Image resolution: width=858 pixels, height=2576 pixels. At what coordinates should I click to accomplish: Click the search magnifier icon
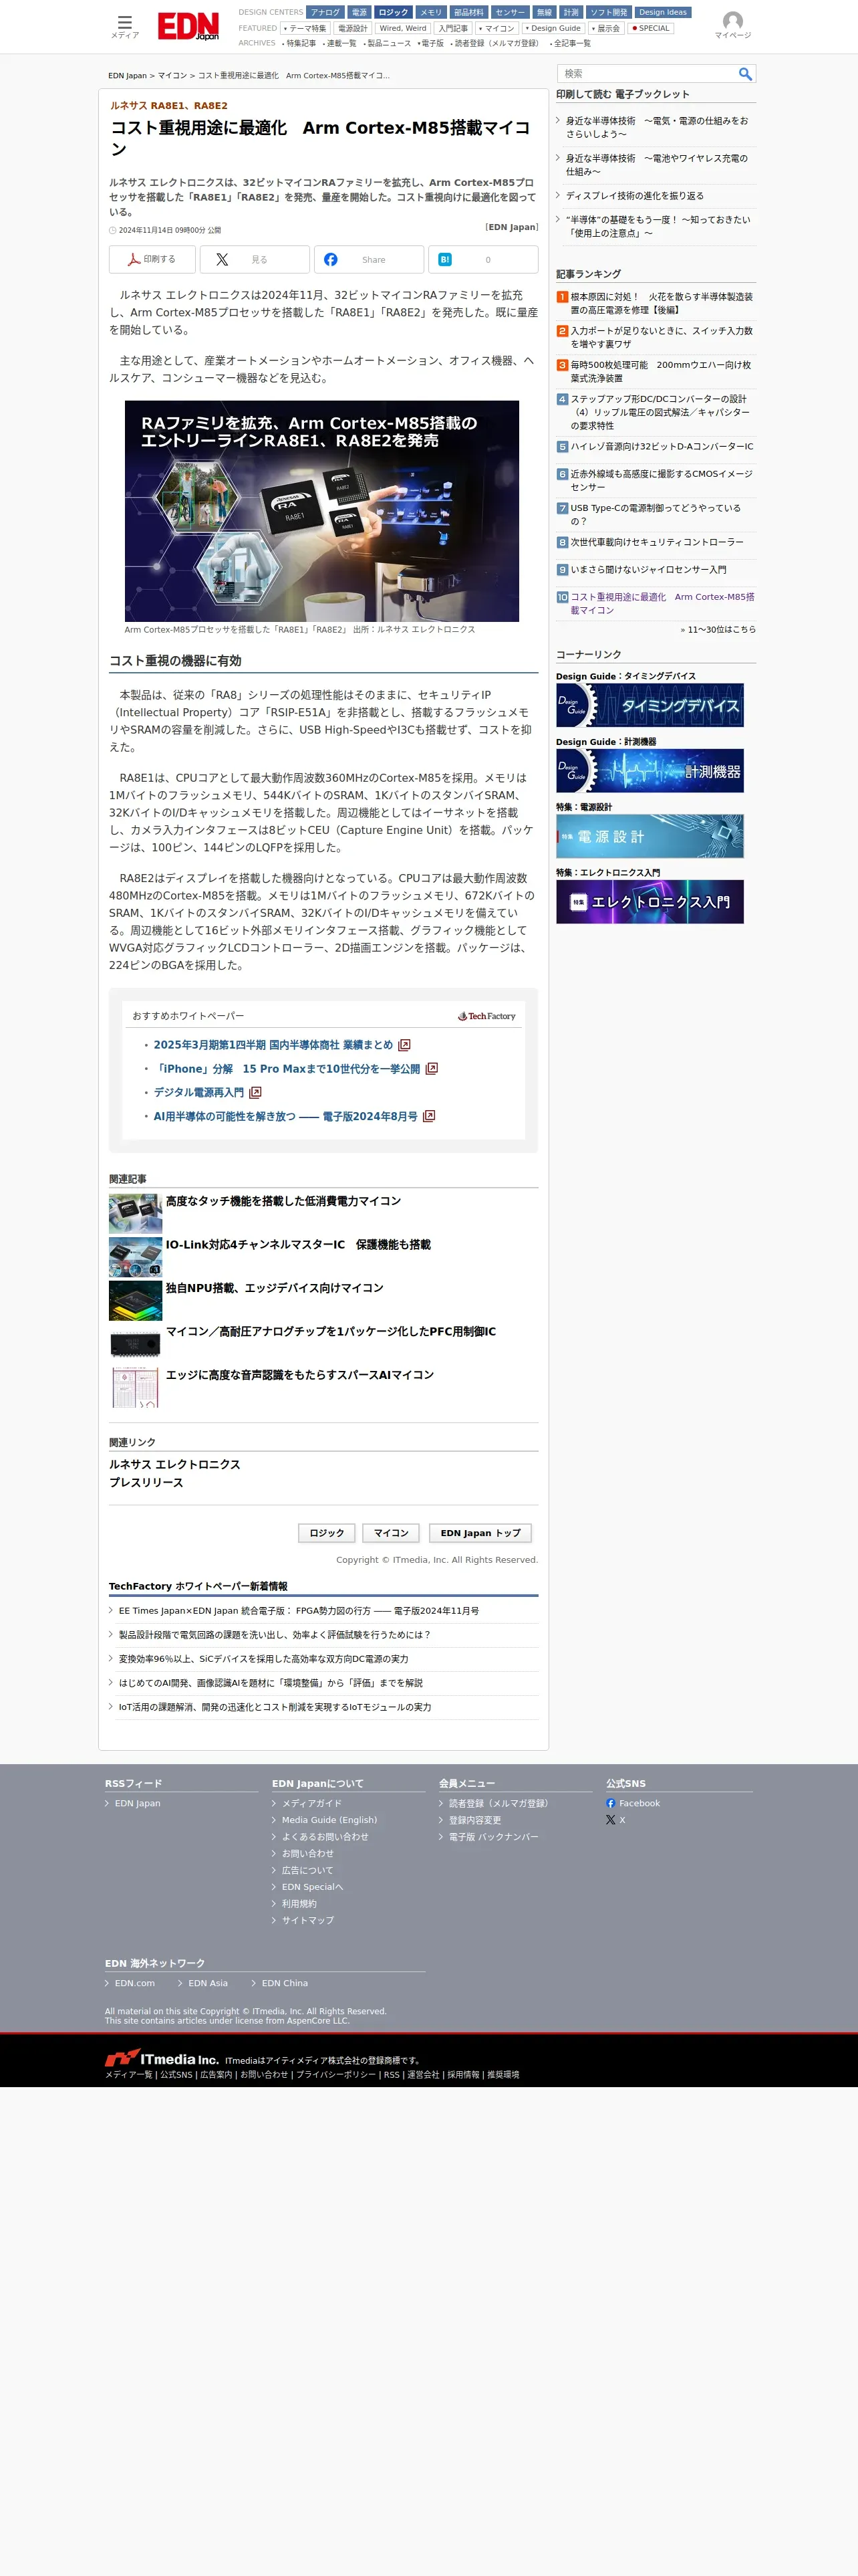click(744, 74)
